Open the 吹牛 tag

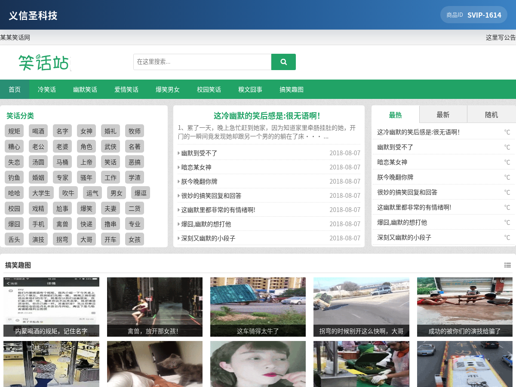(x=68, y=193)
